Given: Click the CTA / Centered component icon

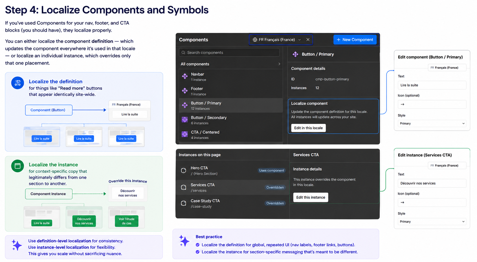Looking at the screenshot, I should [x=185, y=134].
